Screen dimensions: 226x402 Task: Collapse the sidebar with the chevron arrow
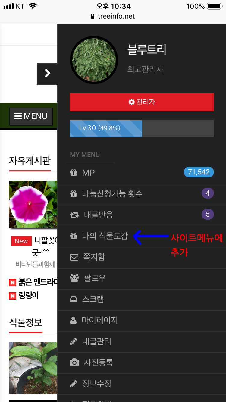click(x=47, y=74)
